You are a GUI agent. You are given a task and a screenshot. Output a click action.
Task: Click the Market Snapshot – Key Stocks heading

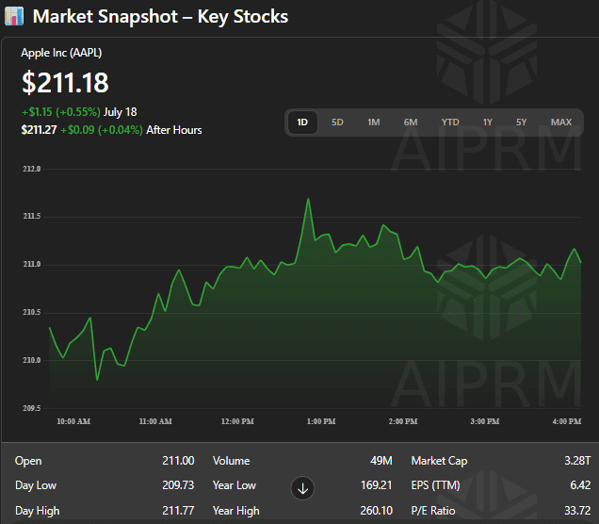(x=160, y=17)
